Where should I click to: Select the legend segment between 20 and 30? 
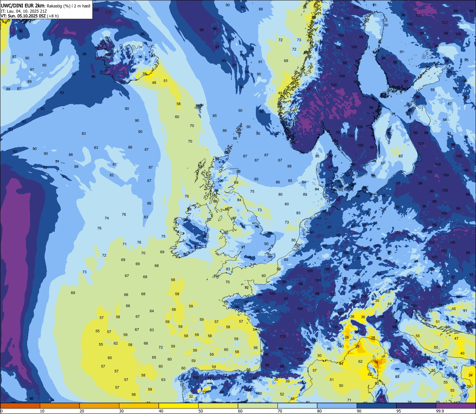pyautogui.click(x=99, y=405)
